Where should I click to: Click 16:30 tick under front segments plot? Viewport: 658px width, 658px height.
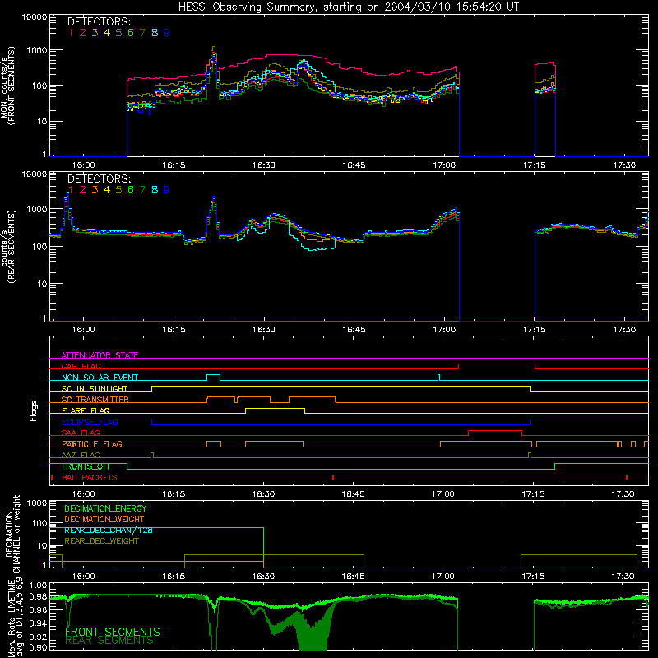(x=263, y=165)
